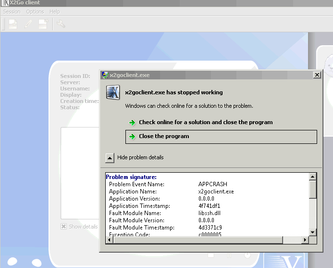The width and height of the screenshot is (333, 268).
Task: Toggle the Show details checkbox in X2Go client
Action: pos(64,227)
